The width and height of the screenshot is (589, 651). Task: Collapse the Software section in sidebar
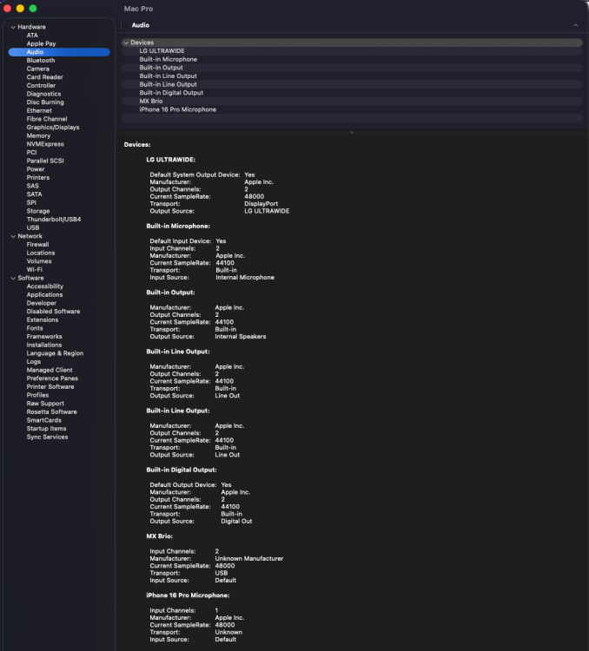tap(13, 278)
